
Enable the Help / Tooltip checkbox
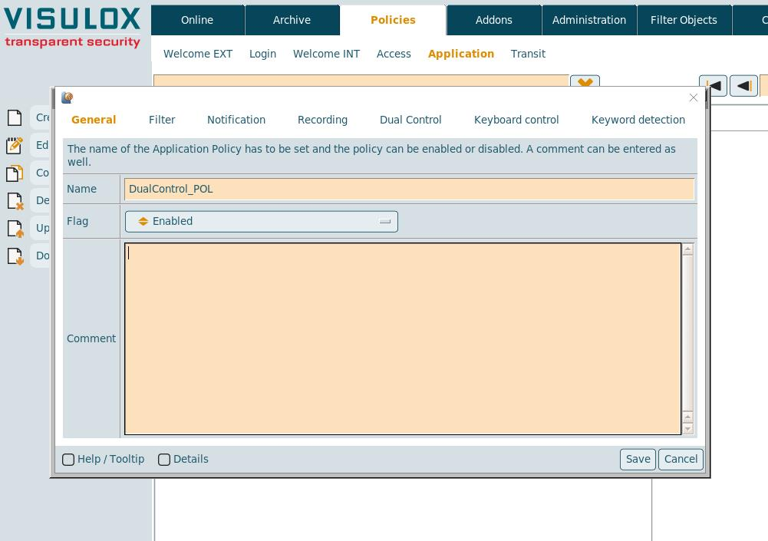click(68, 460)
